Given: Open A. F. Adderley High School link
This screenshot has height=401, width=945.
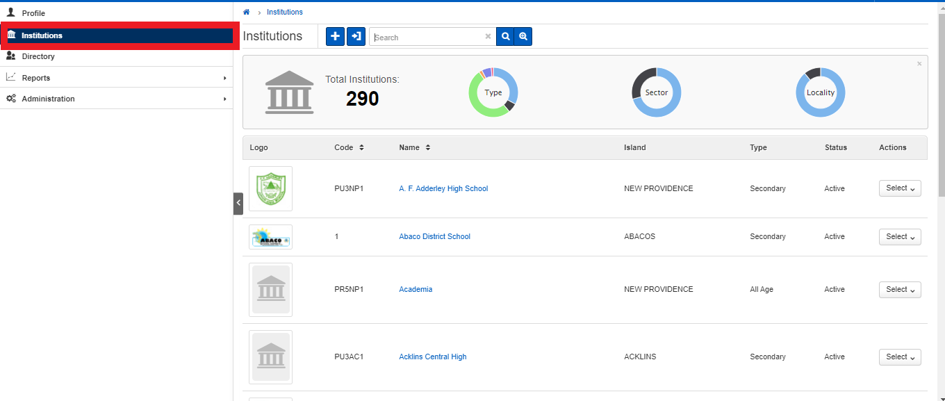Looking at the screenshot, I should point(443,188).
